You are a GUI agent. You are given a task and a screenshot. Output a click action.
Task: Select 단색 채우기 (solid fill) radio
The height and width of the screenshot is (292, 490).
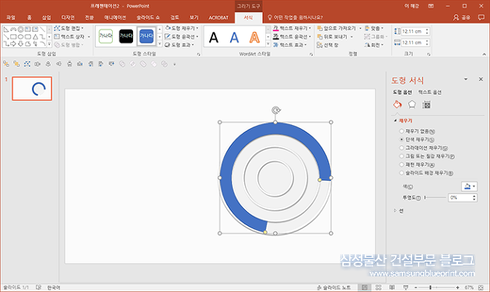[x=402, y=140]
